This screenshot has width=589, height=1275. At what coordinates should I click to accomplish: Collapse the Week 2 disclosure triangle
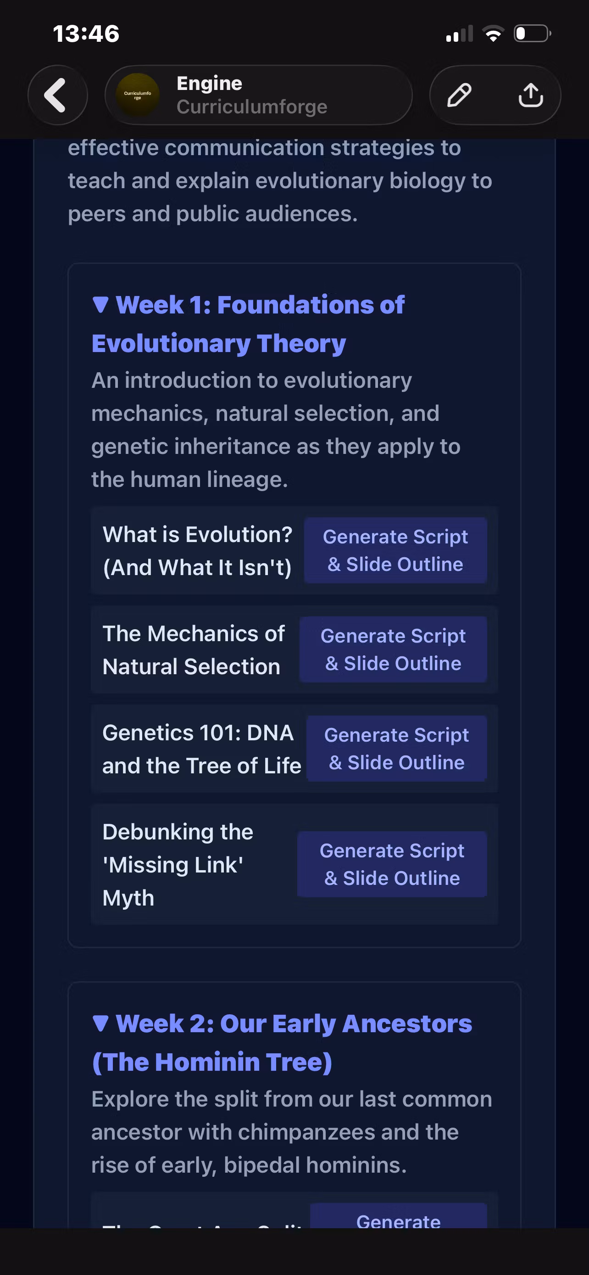click(x=100, y=1023)
